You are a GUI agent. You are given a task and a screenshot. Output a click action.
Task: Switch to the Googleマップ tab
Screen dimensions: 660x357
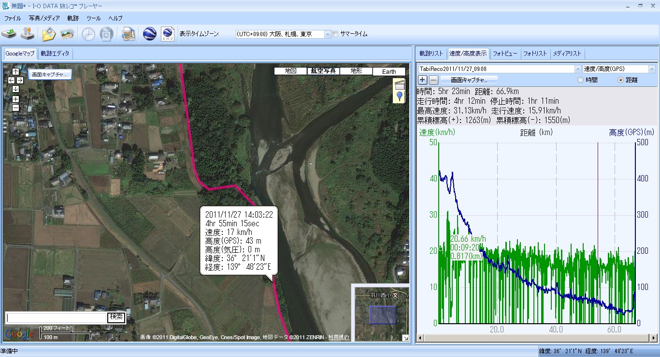[x=20, y=54]
